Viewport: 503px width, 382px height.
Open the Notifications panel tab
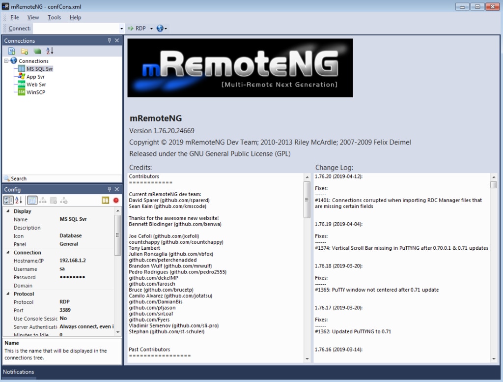pyautogui.click(x=18, y=372)
